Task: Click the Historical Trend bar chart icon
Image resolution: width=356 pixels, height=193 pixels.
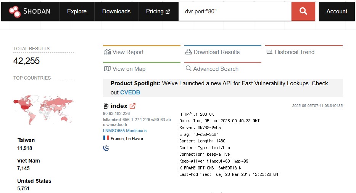Action: 269,52
